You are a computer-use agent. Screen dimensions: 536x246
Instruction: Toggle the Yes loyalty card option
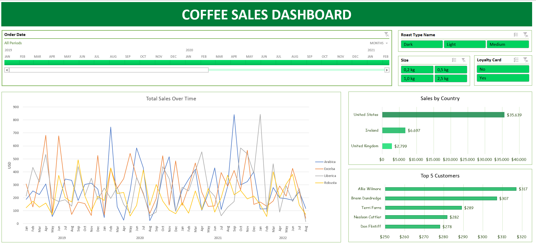click(x=503, y=78)
